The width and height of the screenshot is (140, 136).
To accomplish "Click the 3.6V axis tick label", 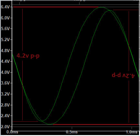I will click(x=5, y=83).
